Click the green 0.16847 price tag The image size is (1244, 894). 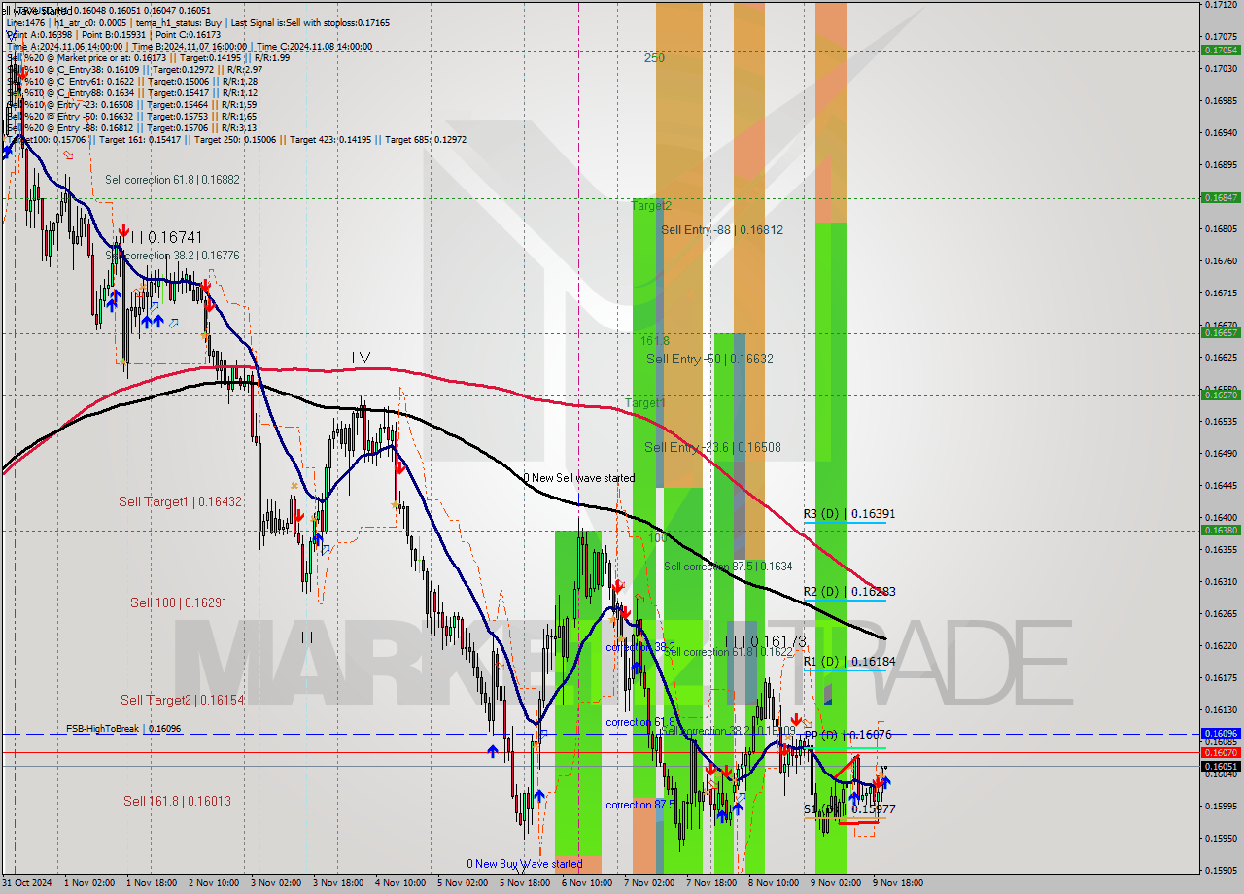click(1220, 197)
